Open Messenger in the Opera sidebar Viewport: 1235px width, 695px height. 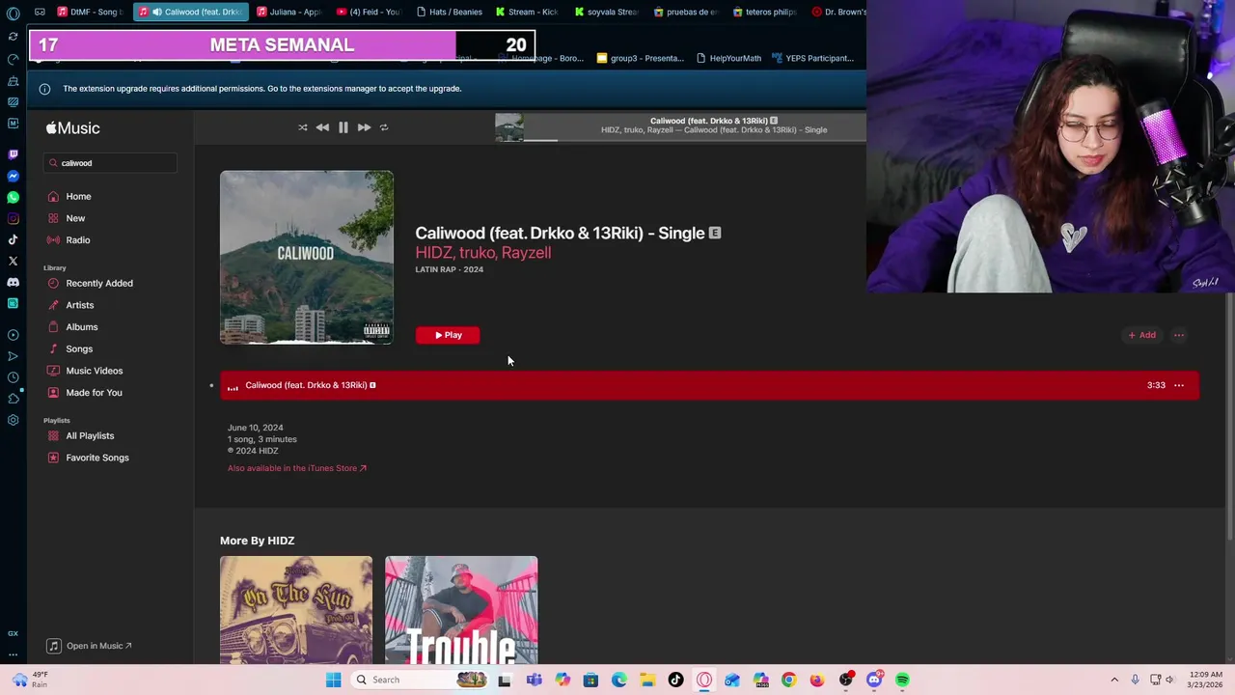13,177
